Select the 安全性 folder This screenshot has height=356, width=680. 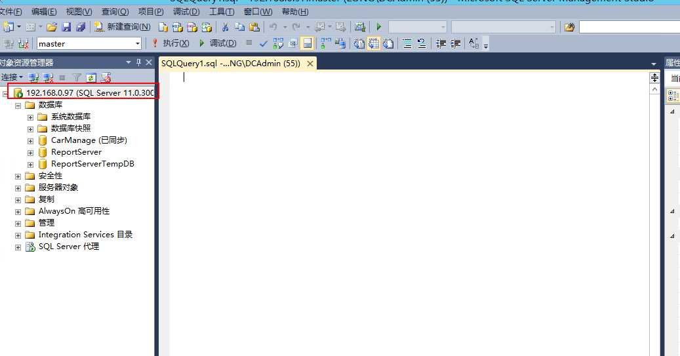pyautogui.click(x=50, y=176)
